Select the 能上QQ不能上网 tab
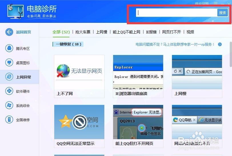The image size is (232, 156). click(127, 32)
